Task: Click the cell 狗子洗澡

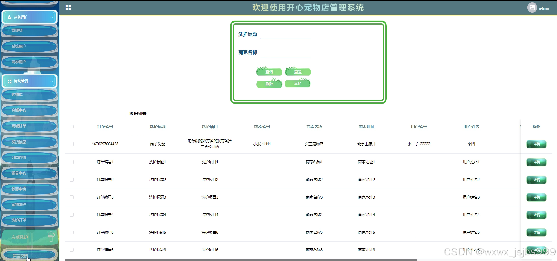Action: [x=158, y=144]
